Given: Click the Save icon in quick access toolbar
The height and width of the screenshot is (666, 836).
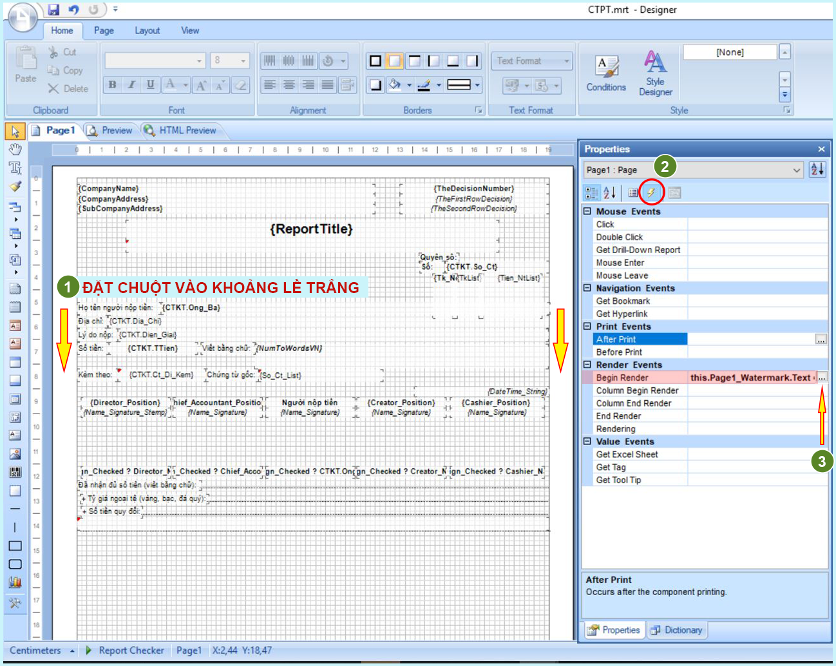Looking at the screenshot, I should click(53, 10).
